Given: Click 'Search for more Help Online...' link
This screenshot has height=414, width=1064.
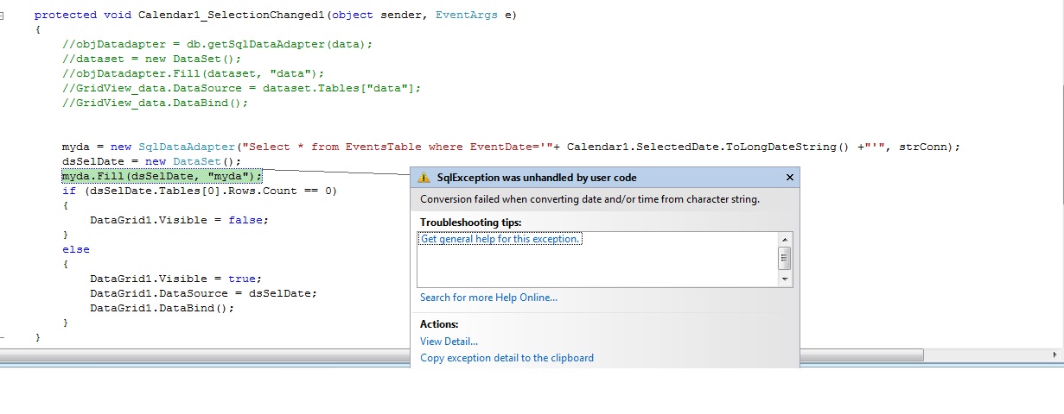Looking at the screenshot, I should [x=488, y=298].
